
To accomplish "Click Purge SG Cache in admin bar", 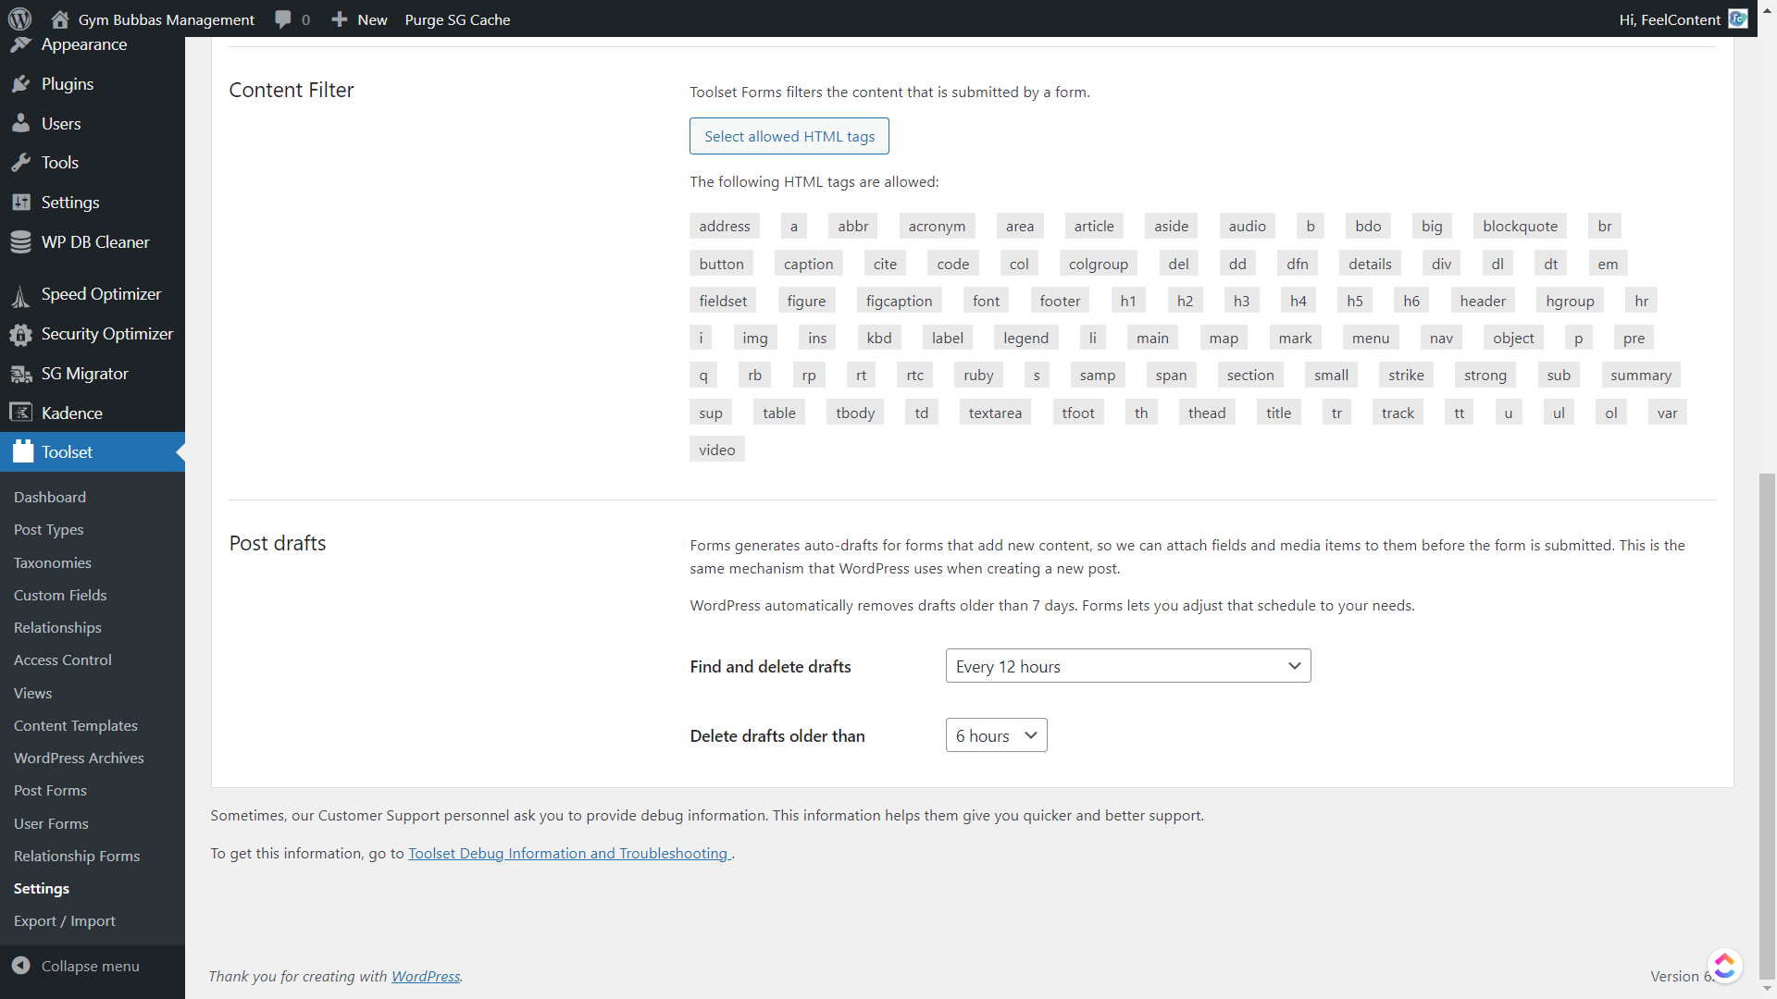I will point(457,19).
